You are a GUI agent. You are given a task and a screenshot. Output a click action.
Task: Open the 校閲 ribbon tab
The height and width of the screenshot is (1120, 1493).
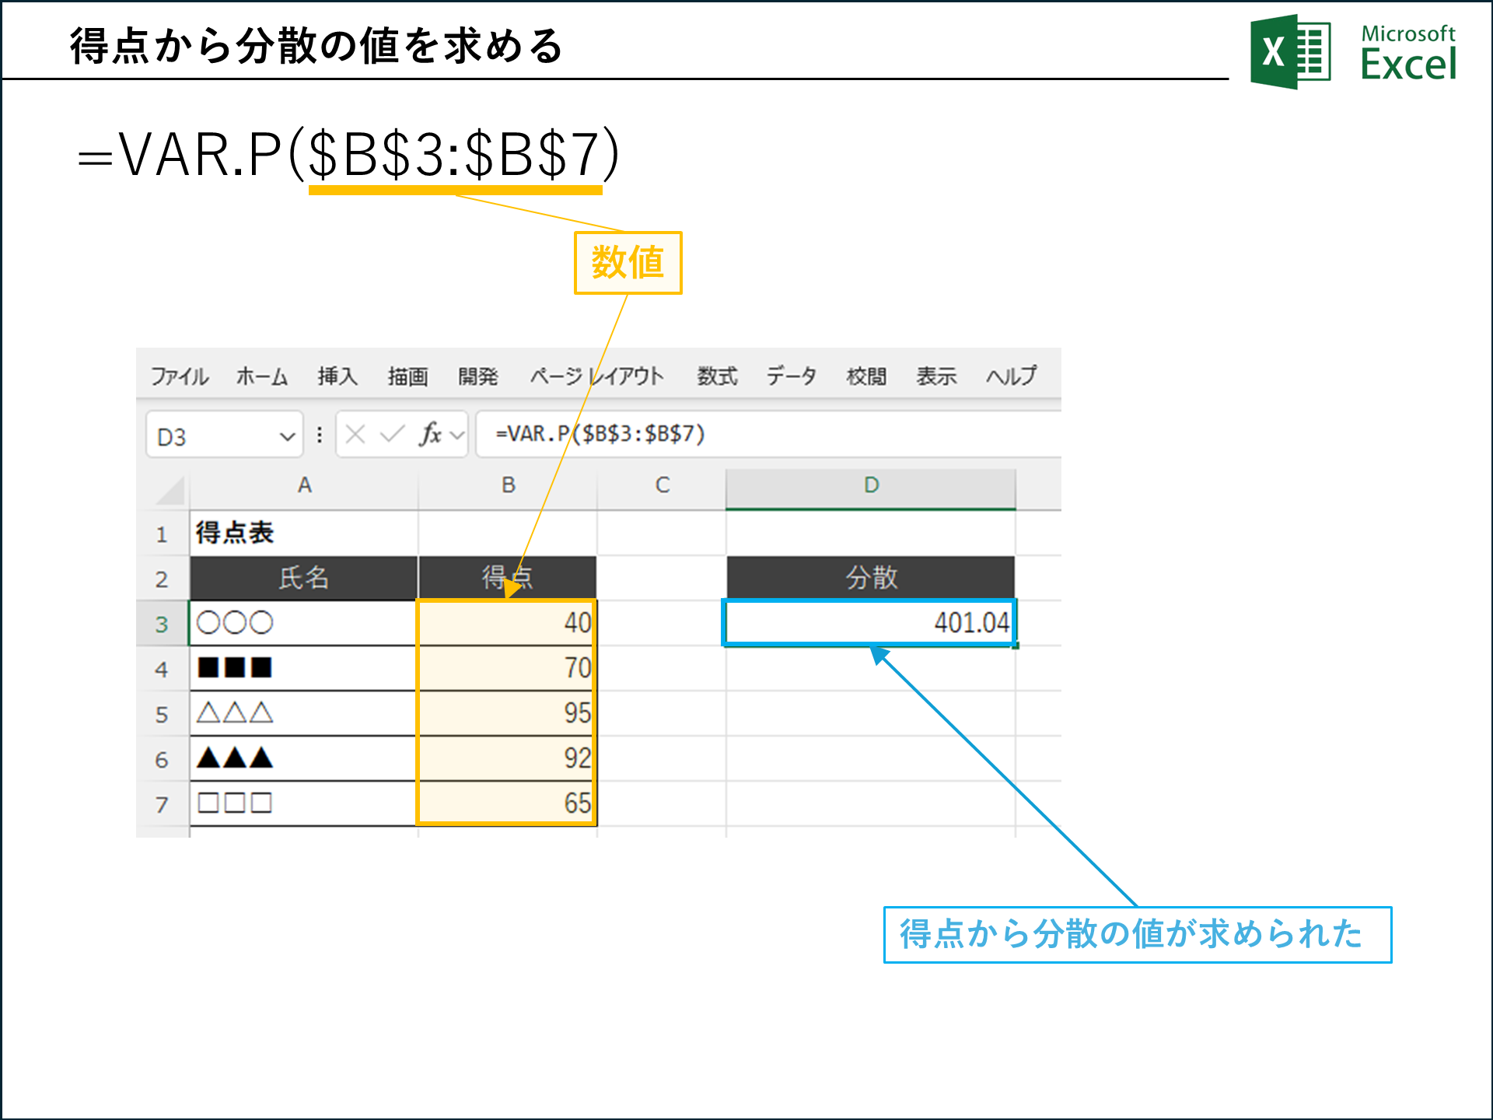(865, 376)
